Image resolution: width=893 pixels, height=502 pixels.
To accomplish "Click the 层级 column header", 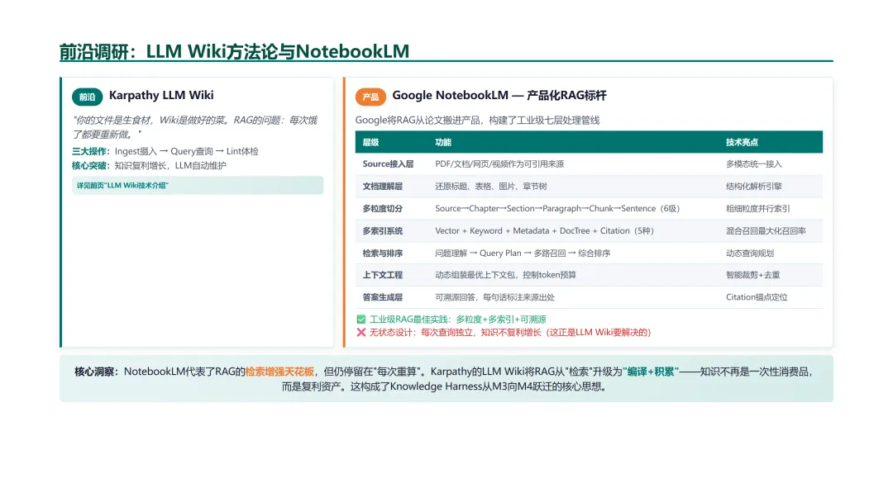I will [370, 142].
